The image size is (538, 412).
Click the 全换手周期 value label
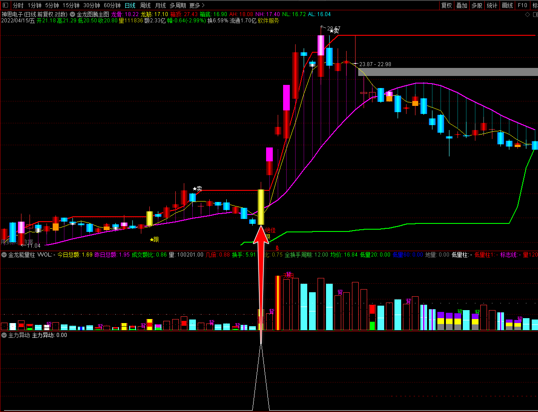point(306,255)
